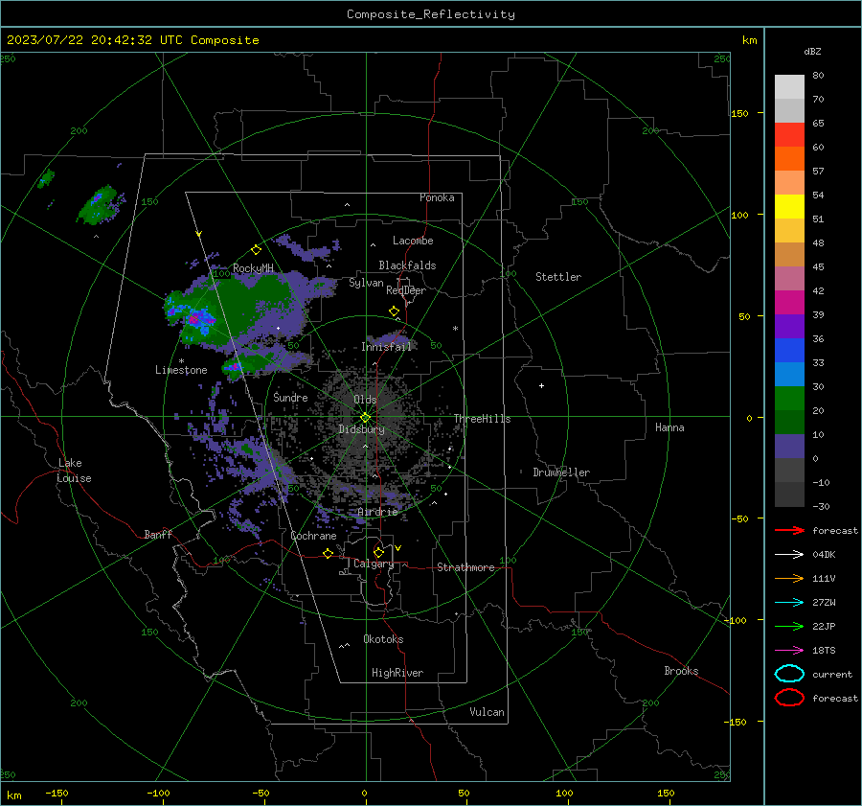862x806 pixels.
Task: Click the Blackfalds label
Action: [407, 265]
